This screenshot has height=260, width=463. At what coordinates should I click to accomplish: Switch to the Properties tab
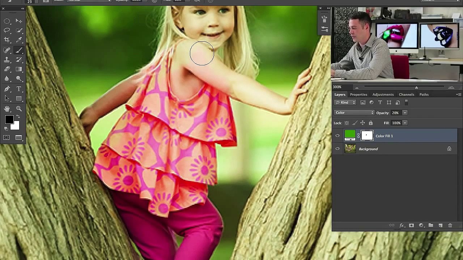click(358, 95)
